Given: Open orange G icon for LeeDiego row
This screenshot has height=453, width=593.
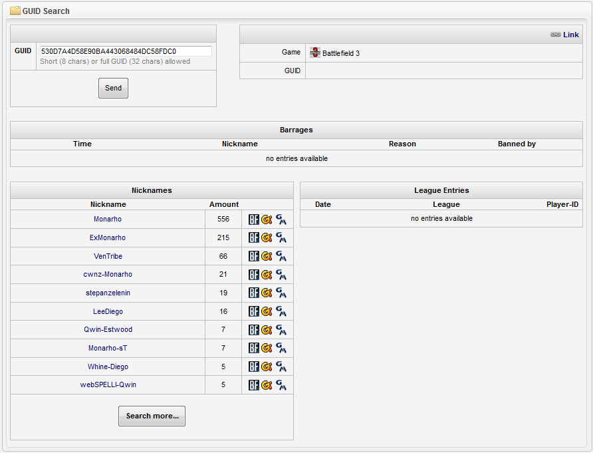Looking at the screenshot, I should tap(267, 311).
